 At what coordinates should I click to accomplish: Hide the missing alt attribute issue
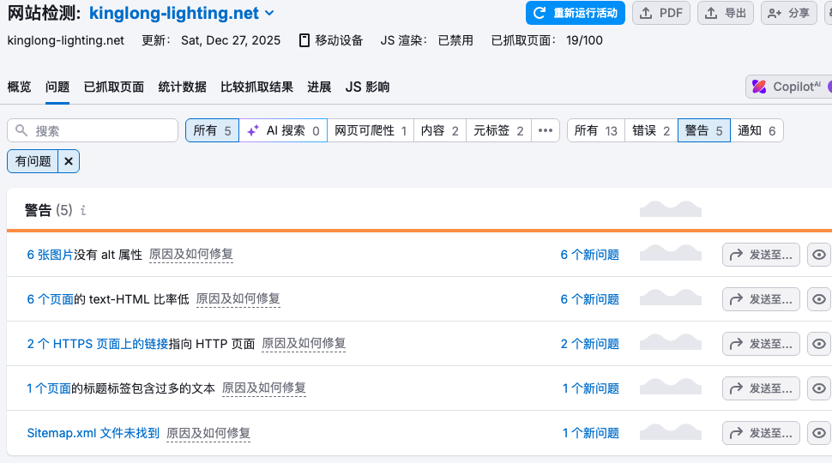coord(819,255)
